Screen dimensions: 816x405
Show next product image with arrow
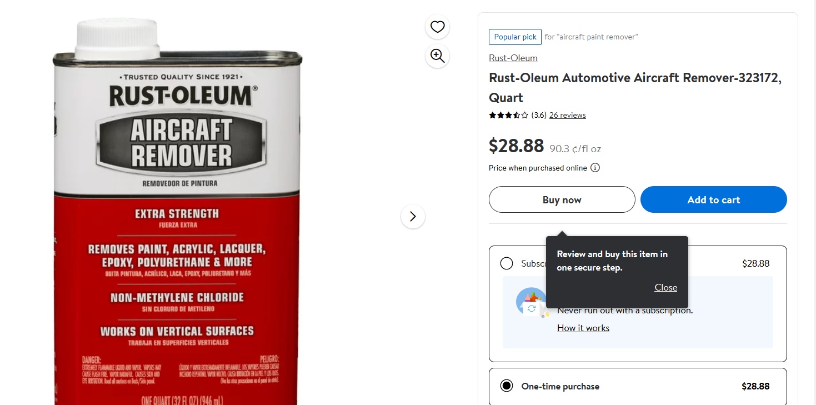[413, 217]
